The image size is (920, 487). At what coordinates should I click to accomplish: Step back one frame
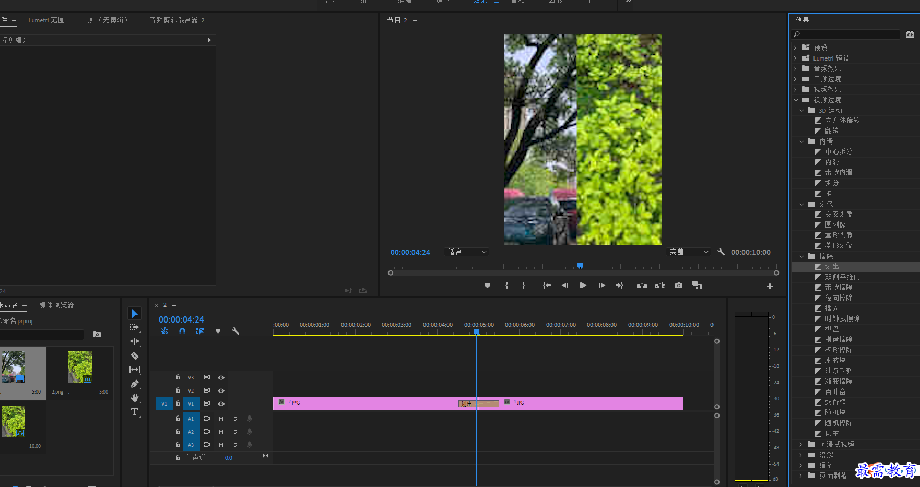(565, 286)
